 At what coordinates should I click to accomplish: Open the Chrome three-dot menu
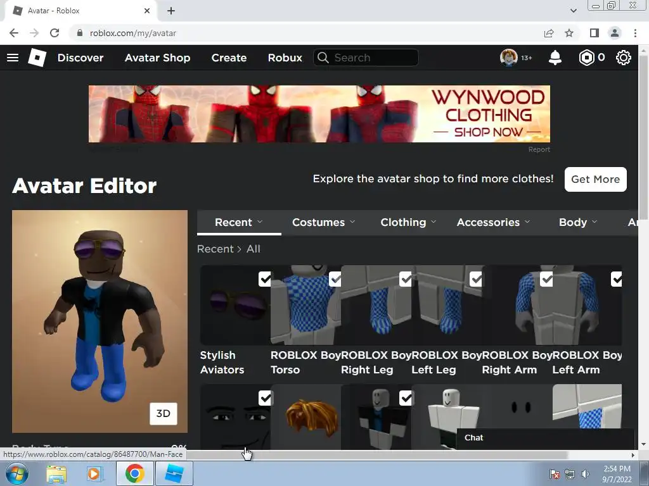coord(635,33)
